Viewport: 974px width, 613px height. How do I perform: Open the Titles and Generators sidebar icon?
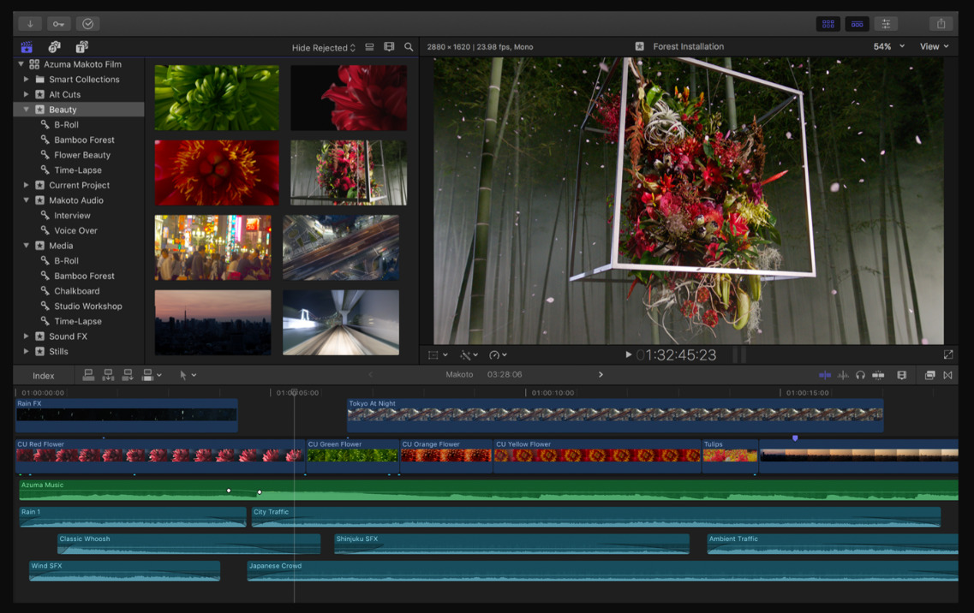click(82, 46)
